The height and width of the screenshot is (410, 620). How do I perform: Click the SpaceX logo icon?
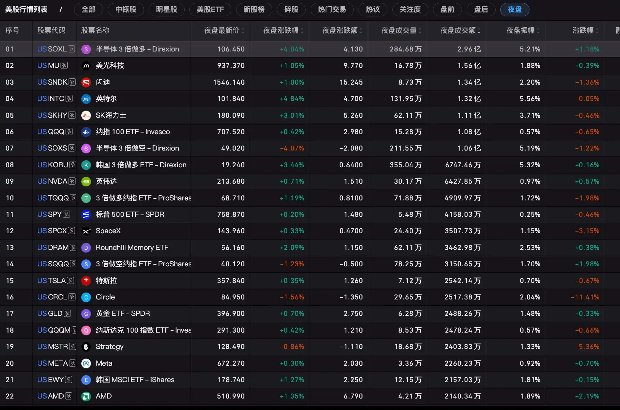coord(86,231)
